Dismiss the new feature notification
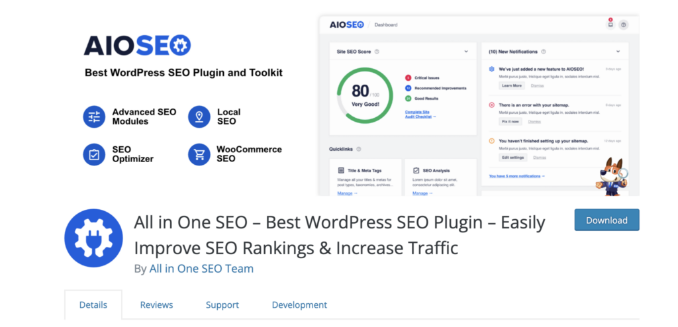The width and height of the screenshot is (678, 327). pyautogui.click(x=537, y=85)
